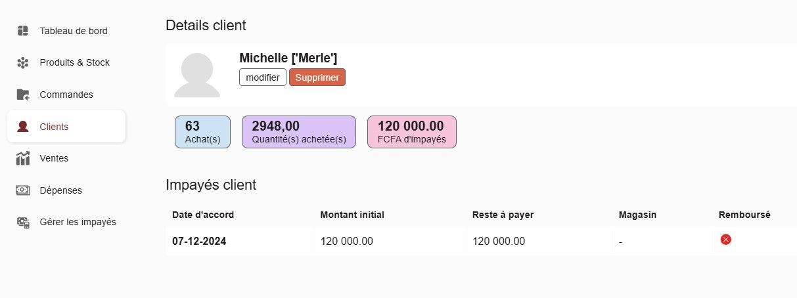Click the Dépenses banknote icon

tap(23, 190)
